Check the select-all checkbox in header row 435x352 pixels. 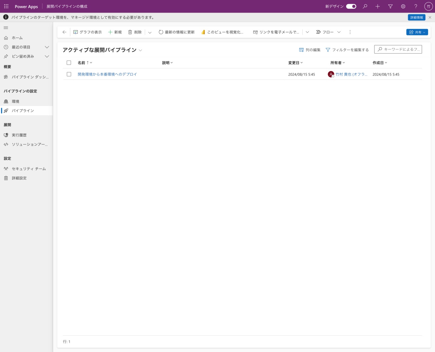[x=69, y=63]
